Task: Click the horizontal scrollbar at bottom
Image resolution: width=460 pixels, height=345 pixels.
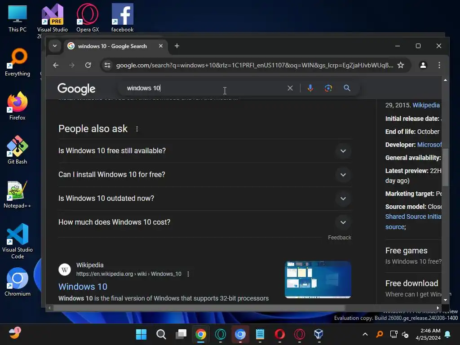Action: [199, 308]
